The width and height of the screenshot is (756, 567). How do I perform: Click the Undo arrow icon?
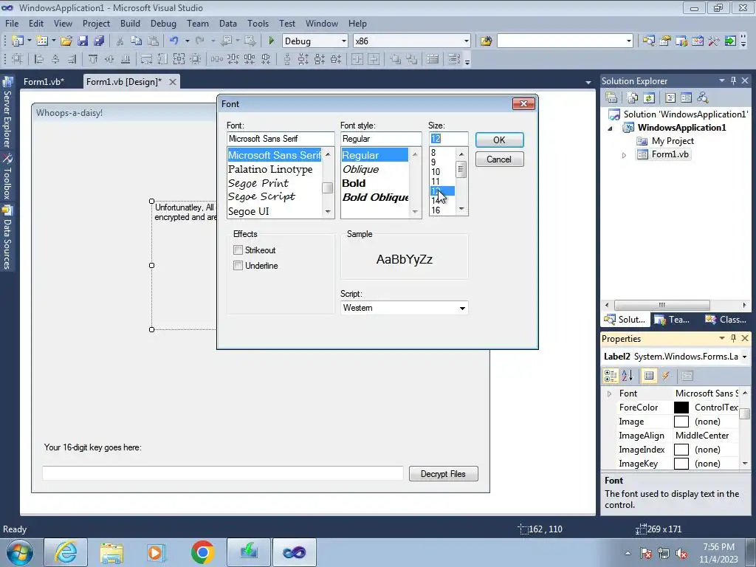coord(174,41)
